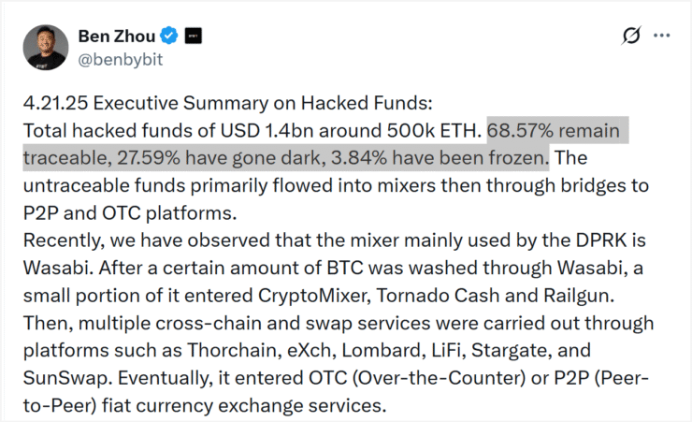Screen dimensions: 692x422
Task: Click the word "Thorchain" in the post
Action: 235,351
